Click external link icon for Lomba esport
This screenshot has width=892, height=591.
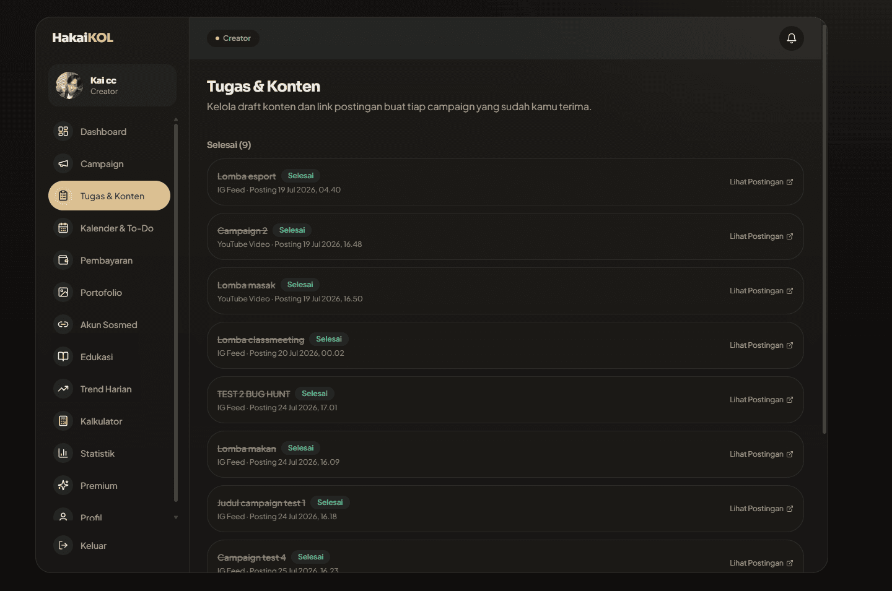(790, 182)
